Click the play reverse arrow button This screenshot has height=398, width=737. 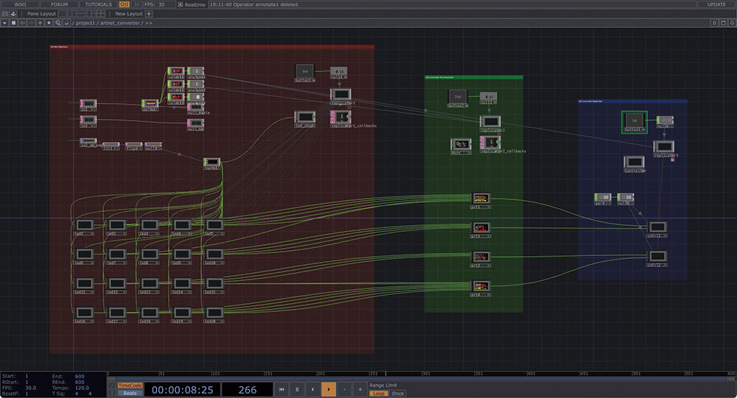pos(312,389)
